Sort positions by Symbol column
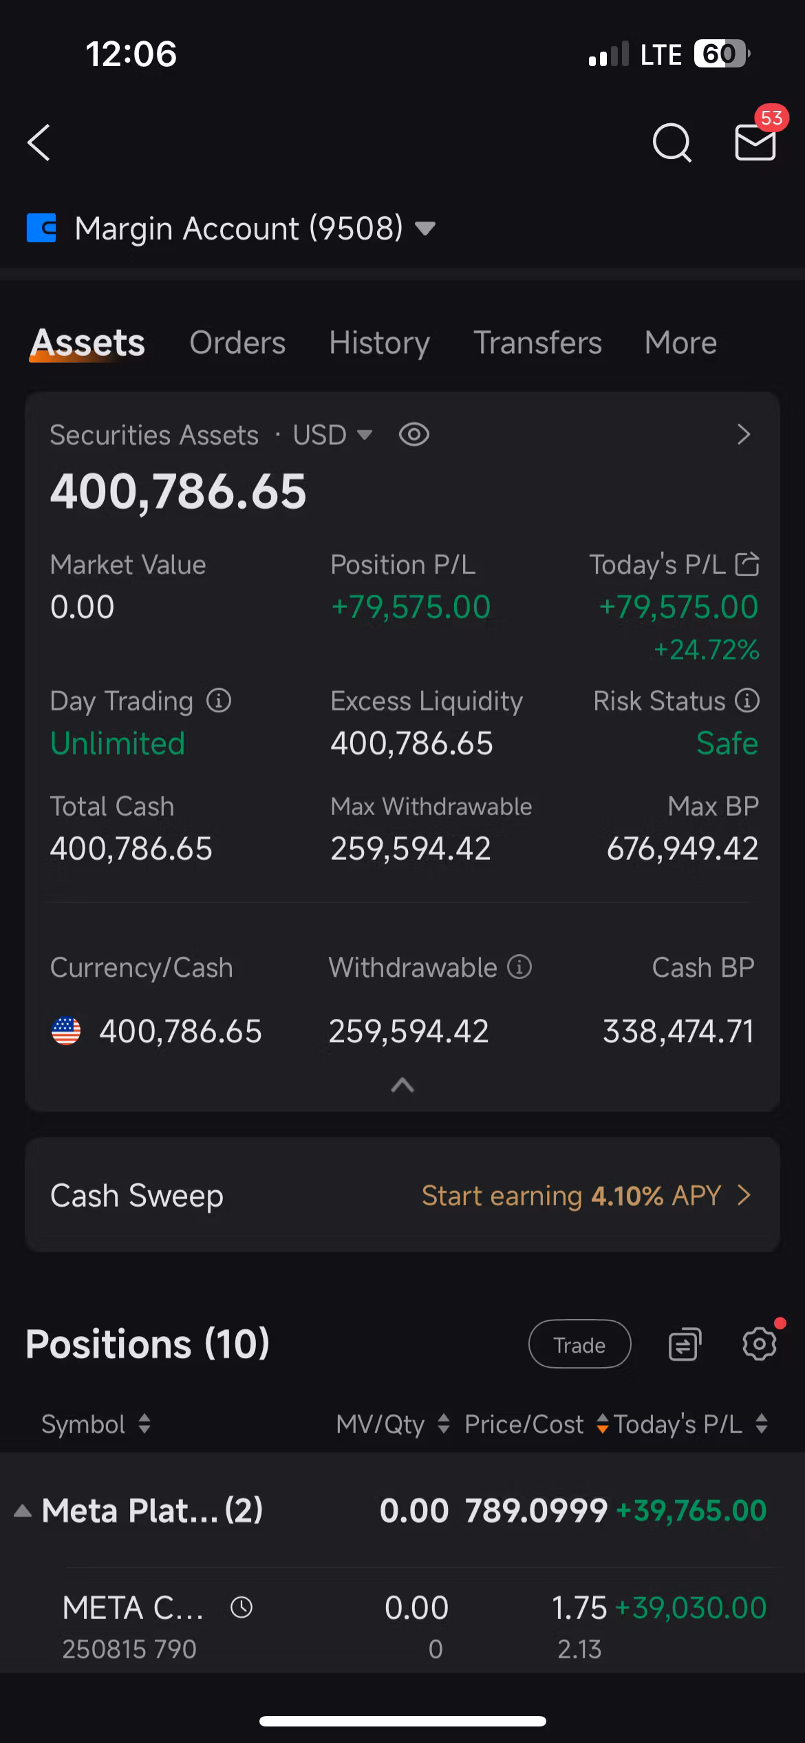This screenshot has width=805, height=1743. click(96, 1424)
